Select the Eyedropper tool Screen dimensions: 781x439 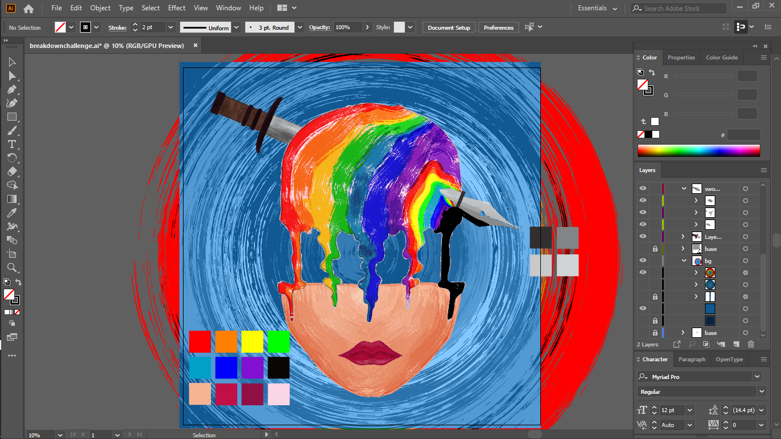(x=12, y=213)
